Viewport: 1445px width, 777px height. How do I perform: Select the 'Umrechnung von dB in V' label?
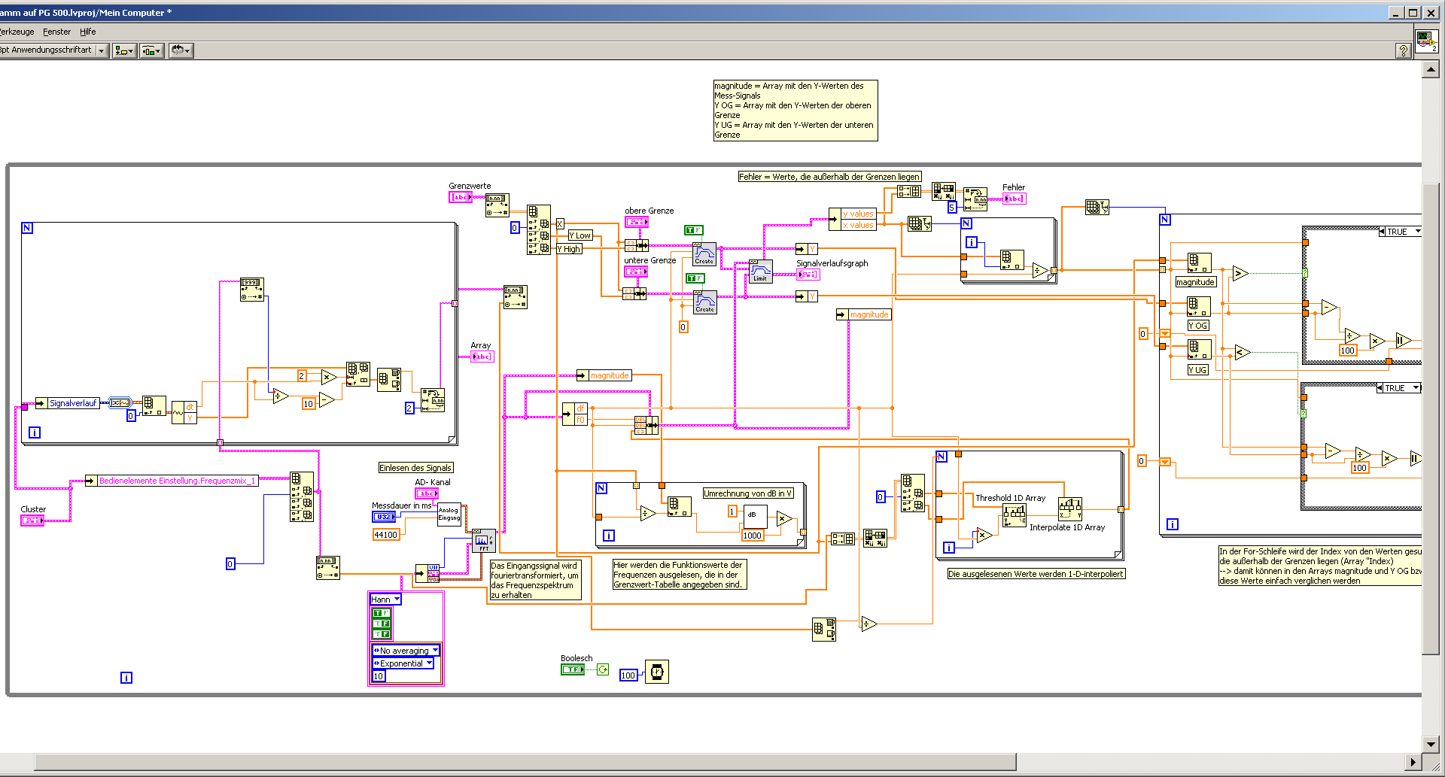748,493
